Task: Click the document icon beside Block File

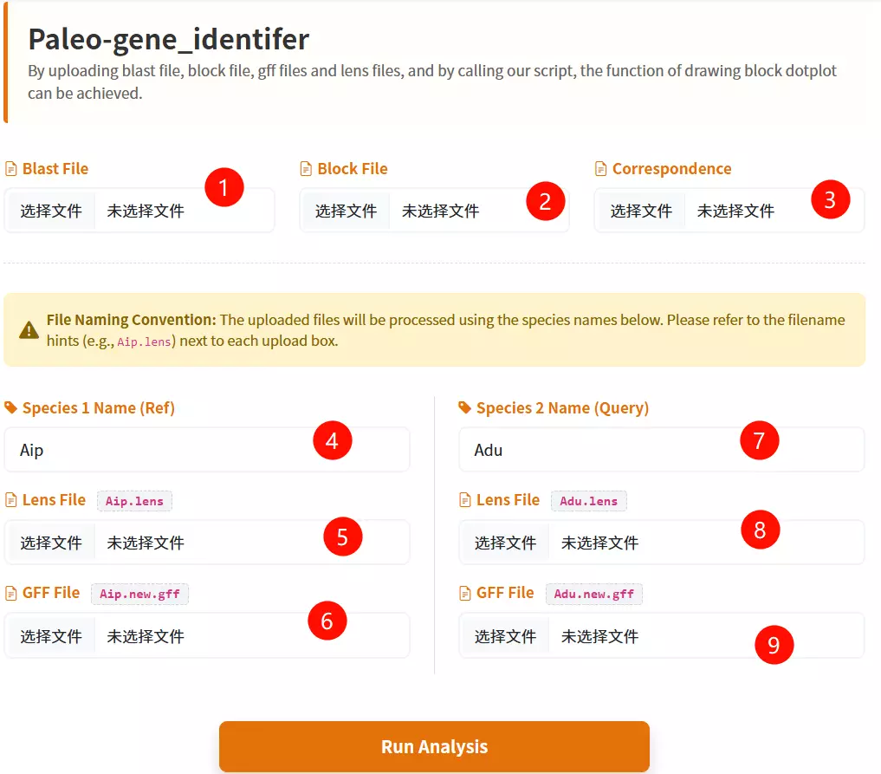Action: [306, 168]
